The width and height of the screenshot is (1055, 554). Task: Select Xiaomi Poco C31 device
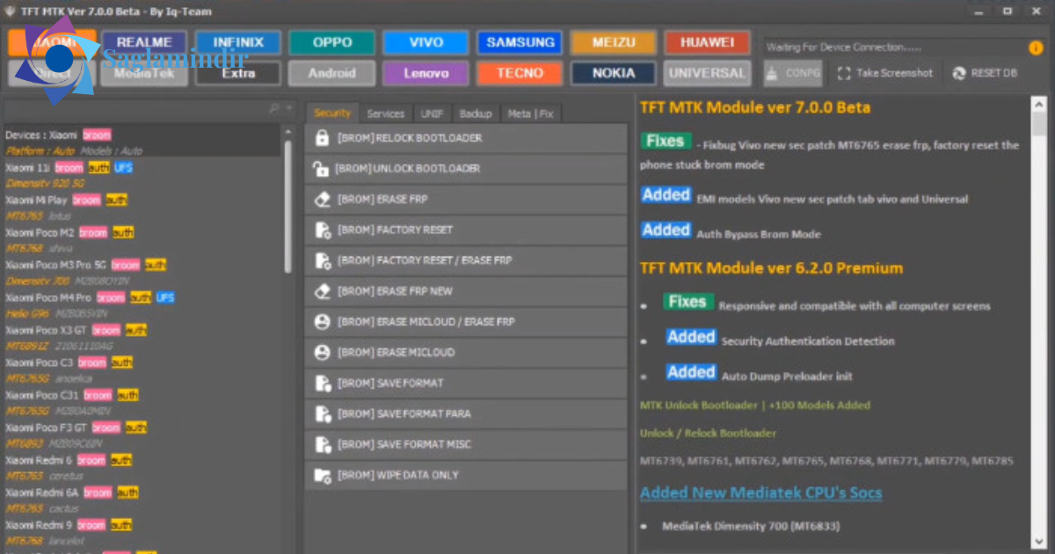click(x=141, y=395)
